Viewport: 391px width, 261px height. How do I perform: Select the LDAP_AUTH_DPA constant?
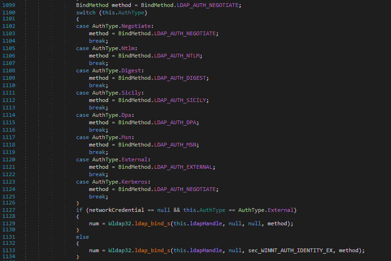(x=175, y=123)
